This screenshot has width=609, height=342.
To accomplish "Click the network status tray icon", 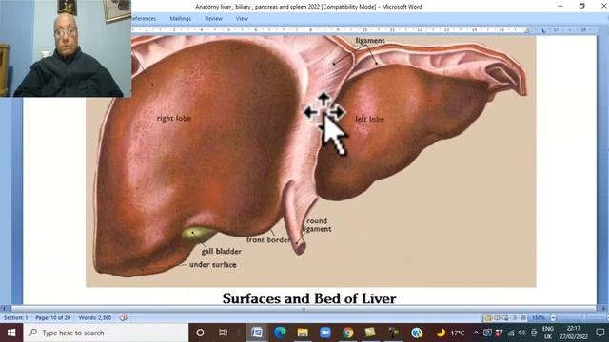I will [x=511, y=332].
